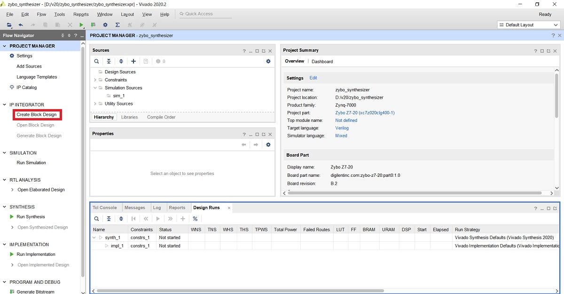Select the sim_1 folder in Sources
Viewport: 564px width, 294px height.
point(118,96)
